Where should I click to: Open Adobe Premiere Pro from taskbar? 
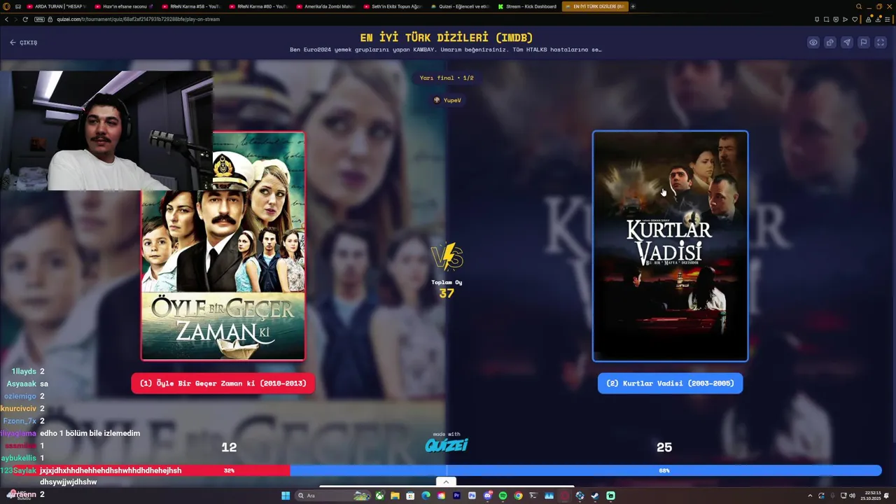[x=456, y=496]
